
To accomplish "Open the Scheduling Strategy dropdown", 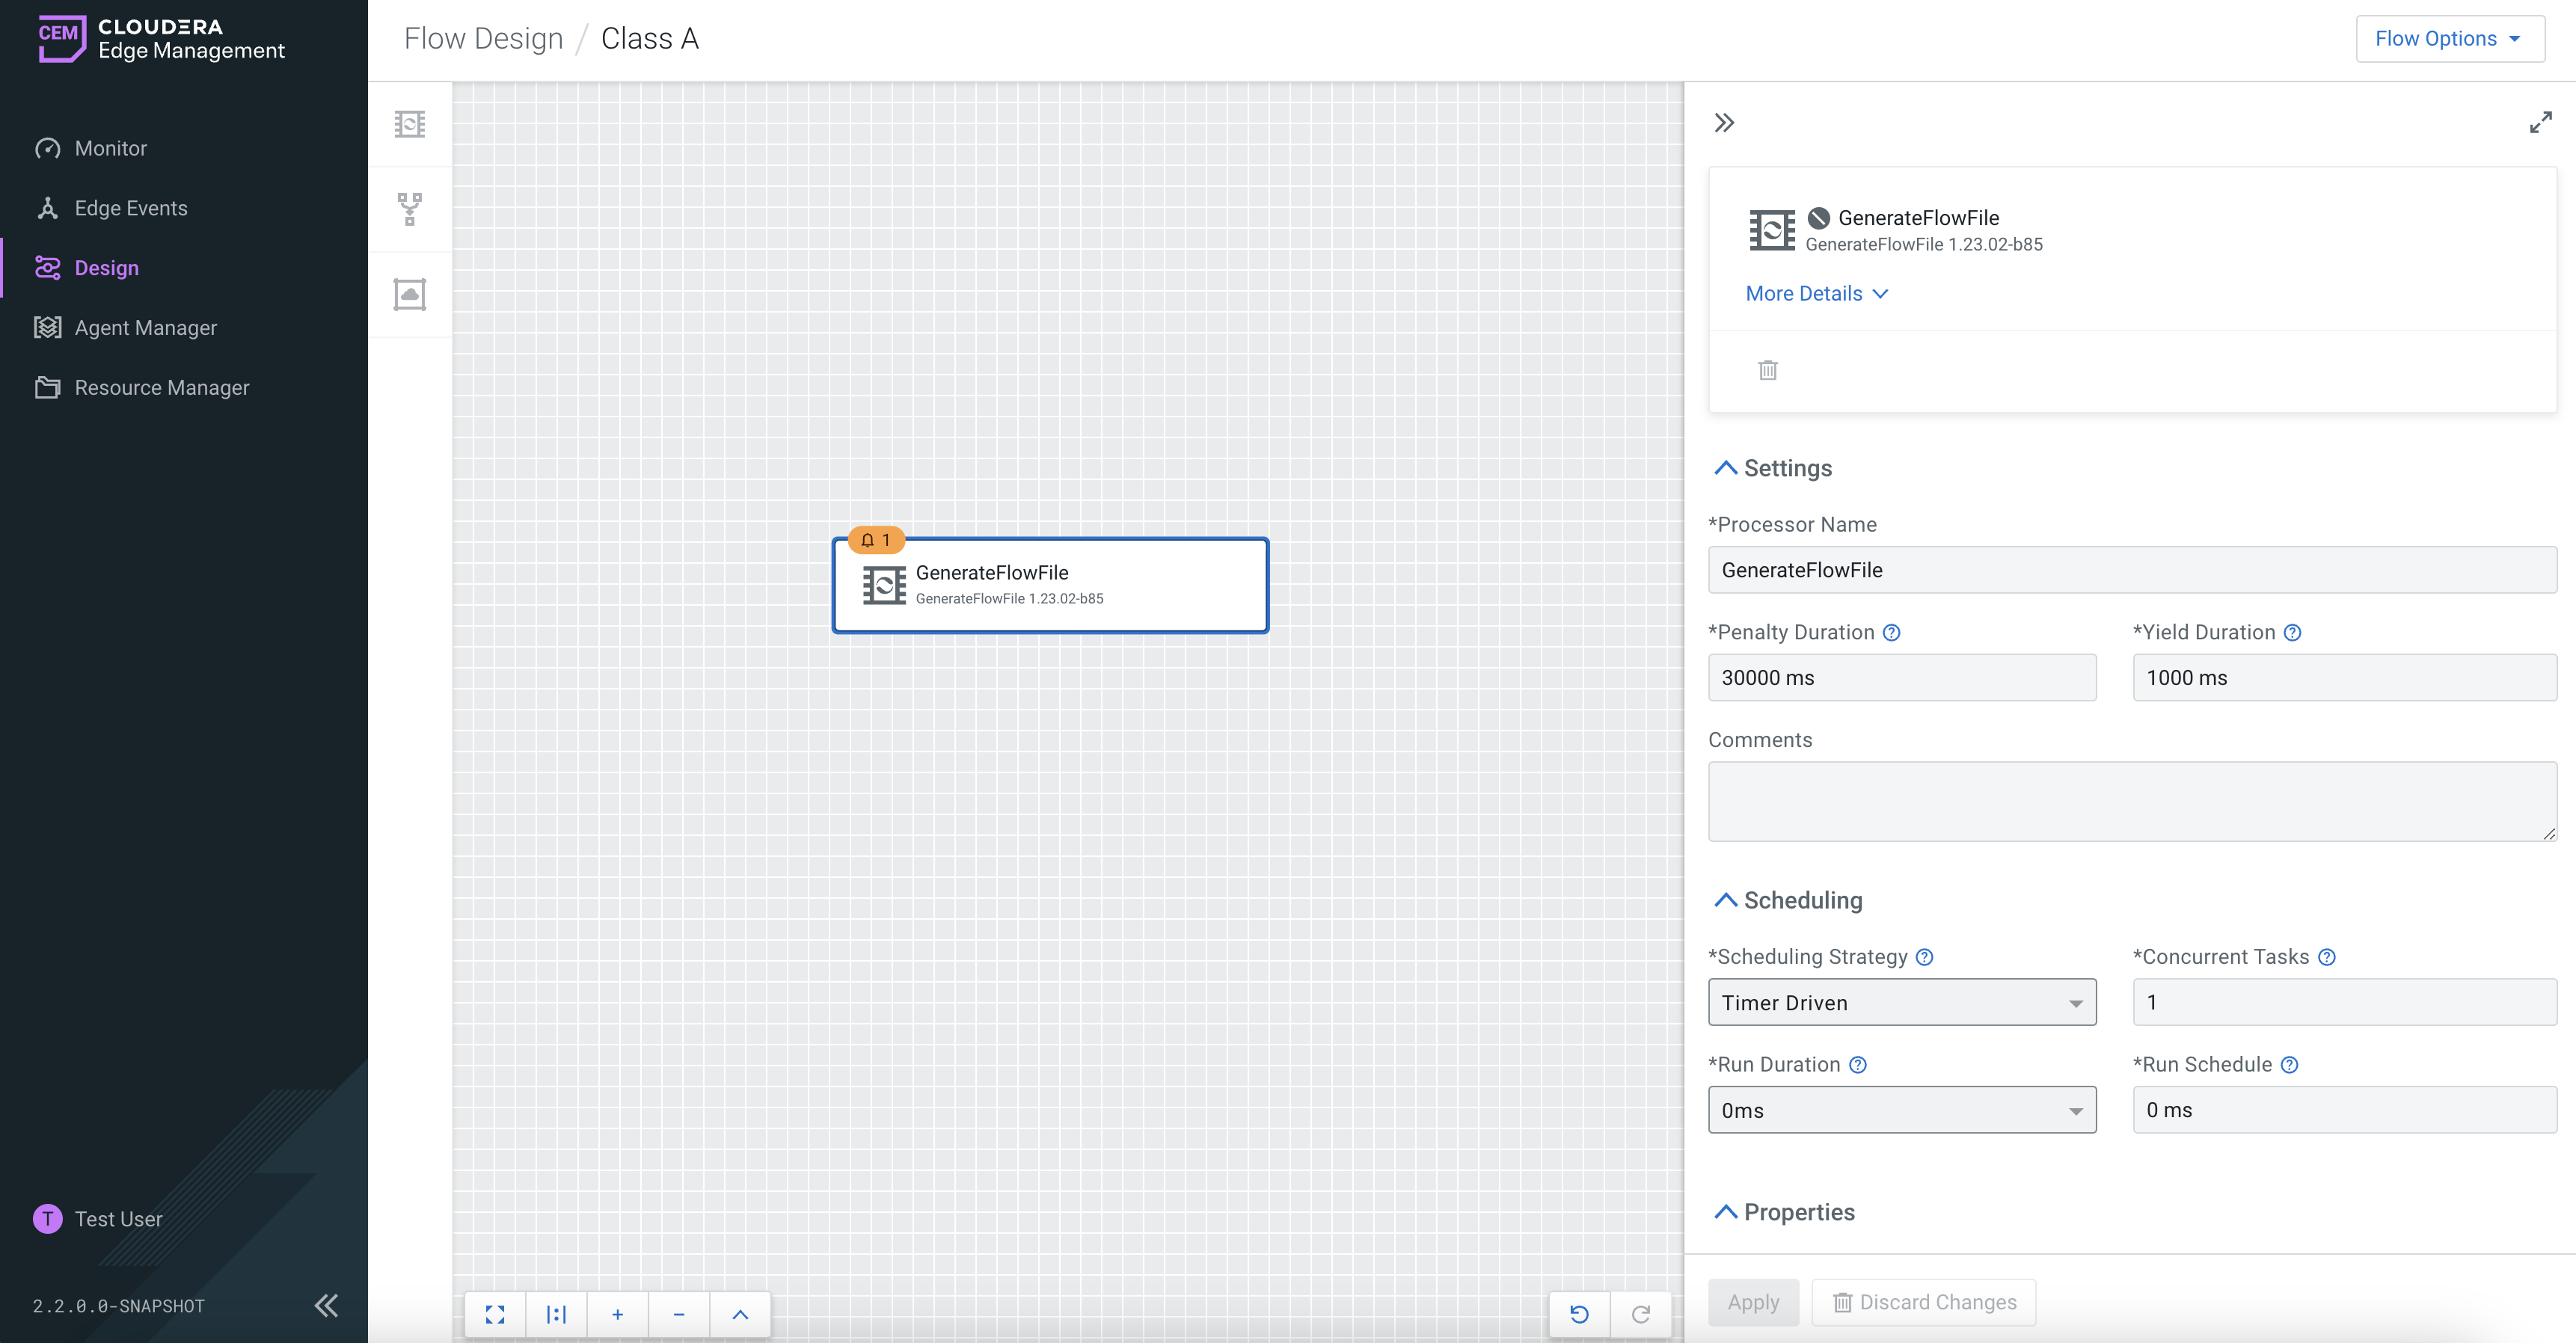I will pos(1901,1002).
